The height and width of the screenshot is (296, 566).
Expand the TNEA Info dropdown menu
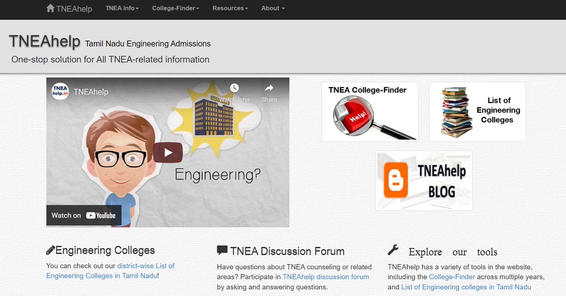[122, 8]
